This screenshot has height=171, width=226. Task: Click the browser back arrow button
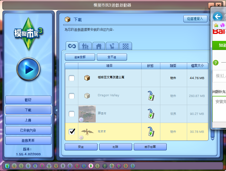(217, 17)
